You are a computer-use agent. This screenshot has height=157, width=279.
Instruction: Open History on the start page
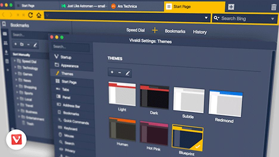coord(200,32)
